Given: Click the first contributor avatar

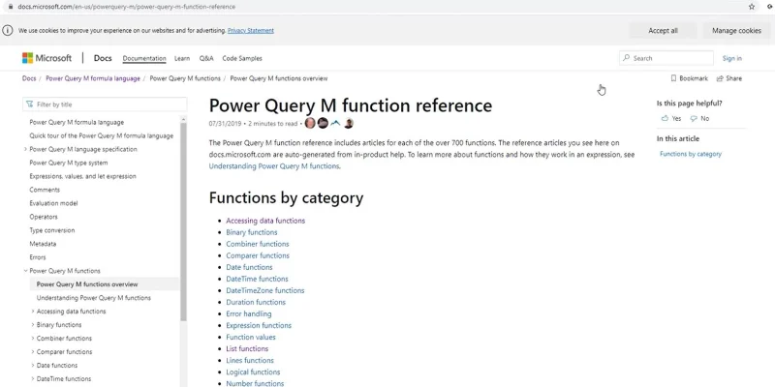Looking at the screenshot, I should [x=310, y=124].
